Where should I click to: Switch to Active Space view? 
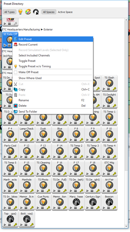(x=65, y=12)
